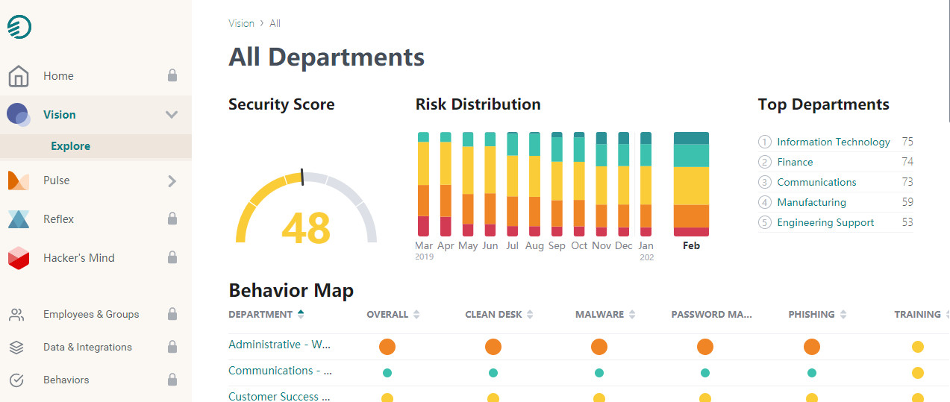Expand the Pulse menu arrow
950x402 pixels.
(x=172, y=180)
